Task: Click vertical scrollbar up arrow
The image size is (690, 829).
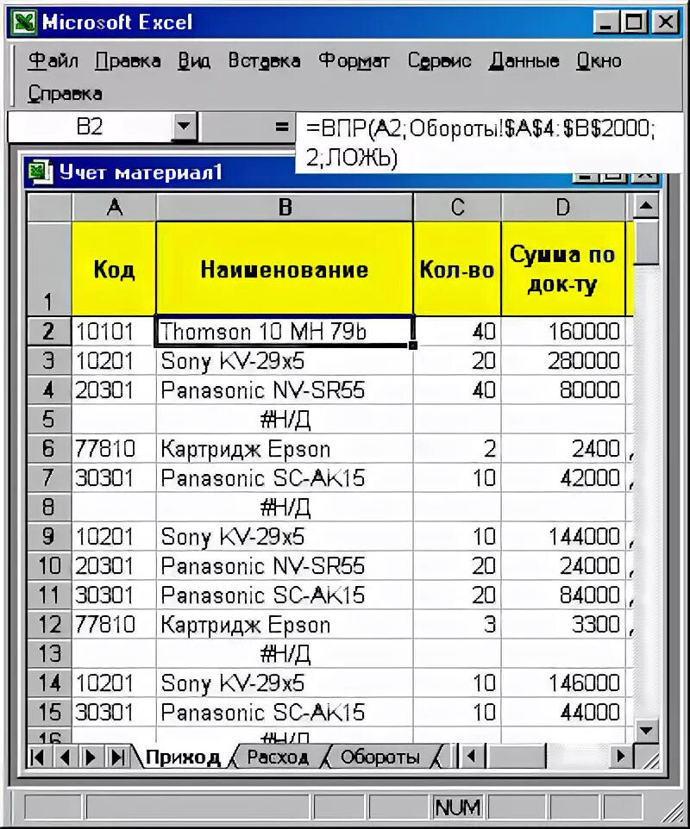Action: point(645,206)
